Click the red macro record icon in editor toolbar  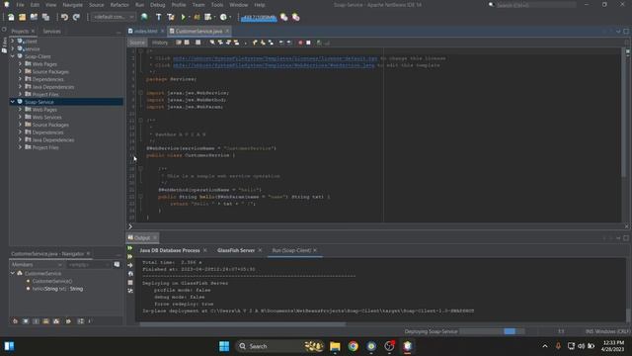pyautogui.click(x=300, y=43)
